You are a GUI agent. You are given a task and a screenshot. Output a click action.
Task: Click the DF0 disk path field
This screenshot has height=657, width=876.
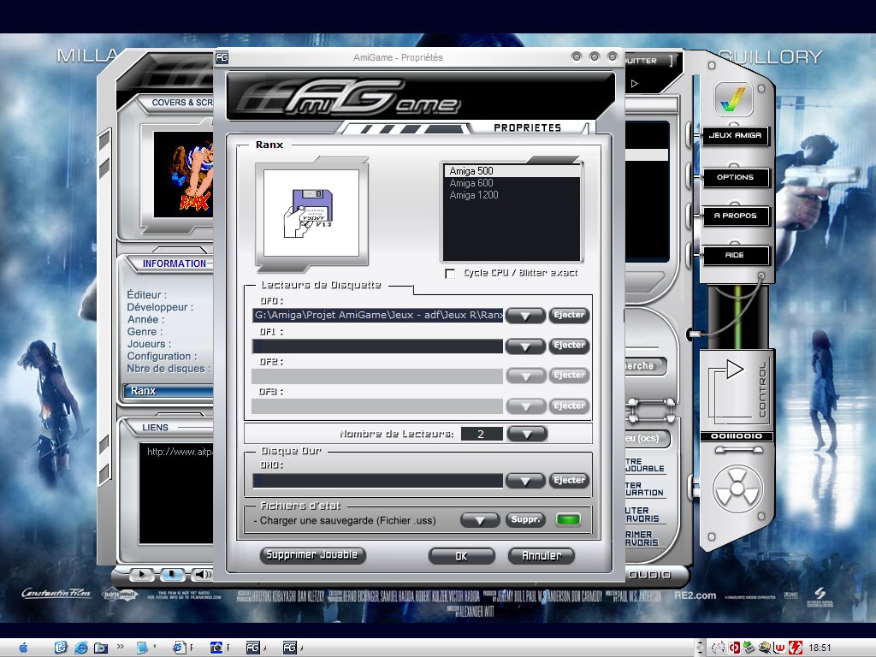pos(377,315)
